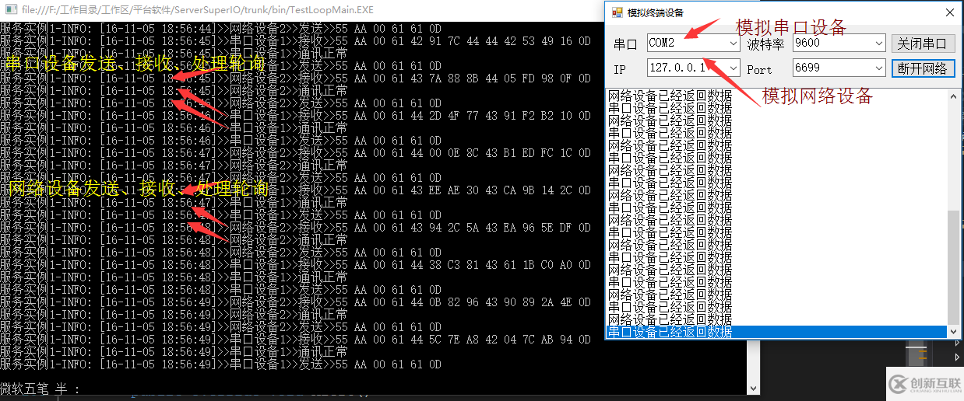Image resolution: width=964 pixels, height=401 pixels.
Task: Click console line ending 90 89 2A 4E 0D
Action: click(295, 302)
